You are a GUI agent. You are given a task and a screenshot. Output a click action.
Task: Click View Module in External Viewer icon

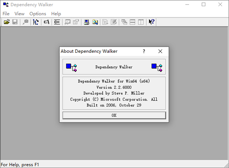(68, 22)
